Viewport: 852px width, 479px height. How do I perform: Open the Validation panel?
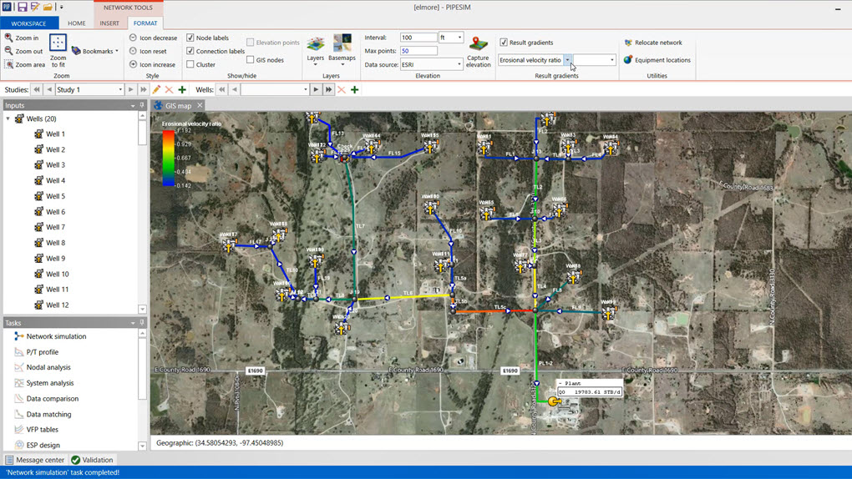click(x=93, y=460)
